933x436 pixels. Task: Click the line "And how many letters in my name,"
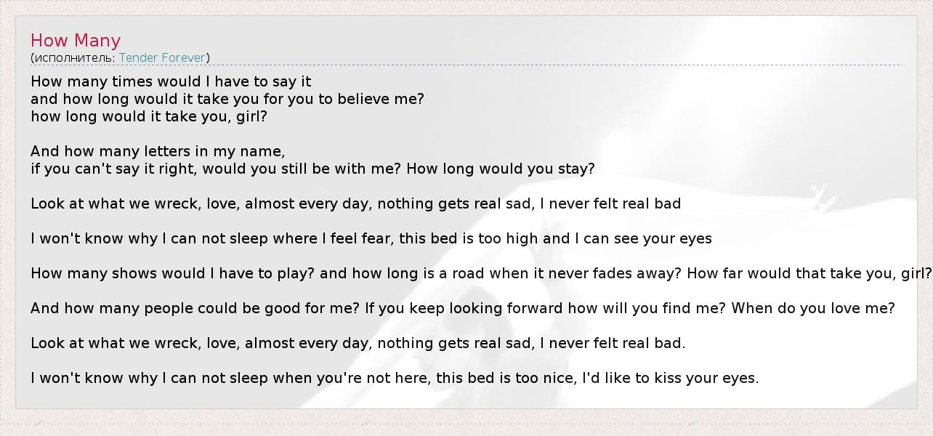(x=158, y=151)
